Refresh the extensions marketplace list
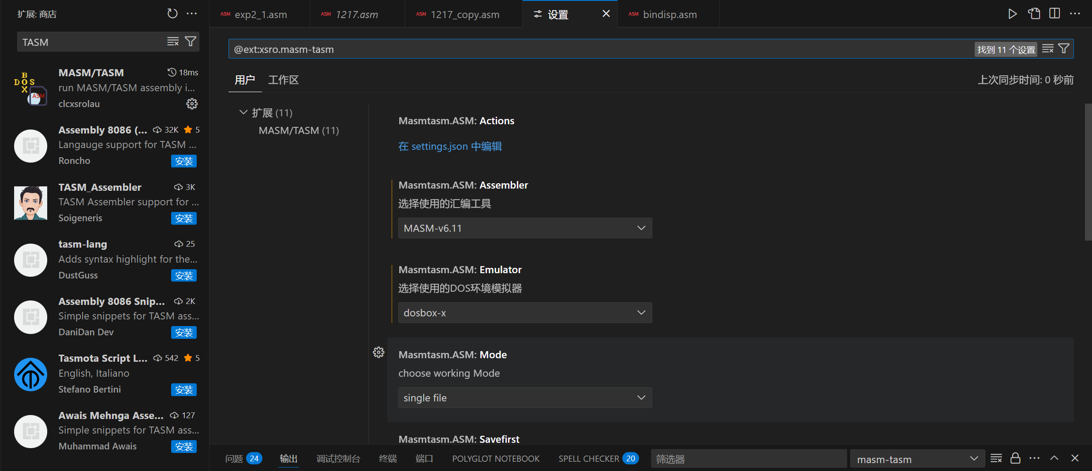Viewport: 1092px width, 471px height. click(172, 14)
